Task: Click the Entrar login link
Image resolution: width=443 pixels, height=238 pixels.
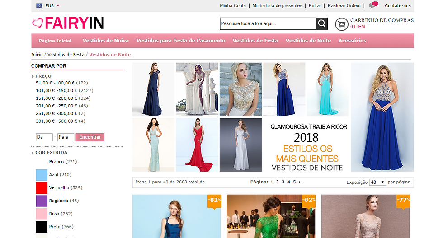Action: coord(315,6)
